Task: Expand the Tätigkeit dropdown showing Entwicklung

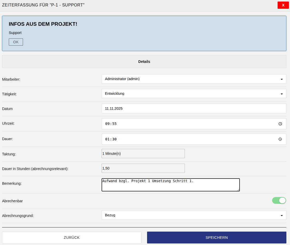Action: tap(194, 94)
